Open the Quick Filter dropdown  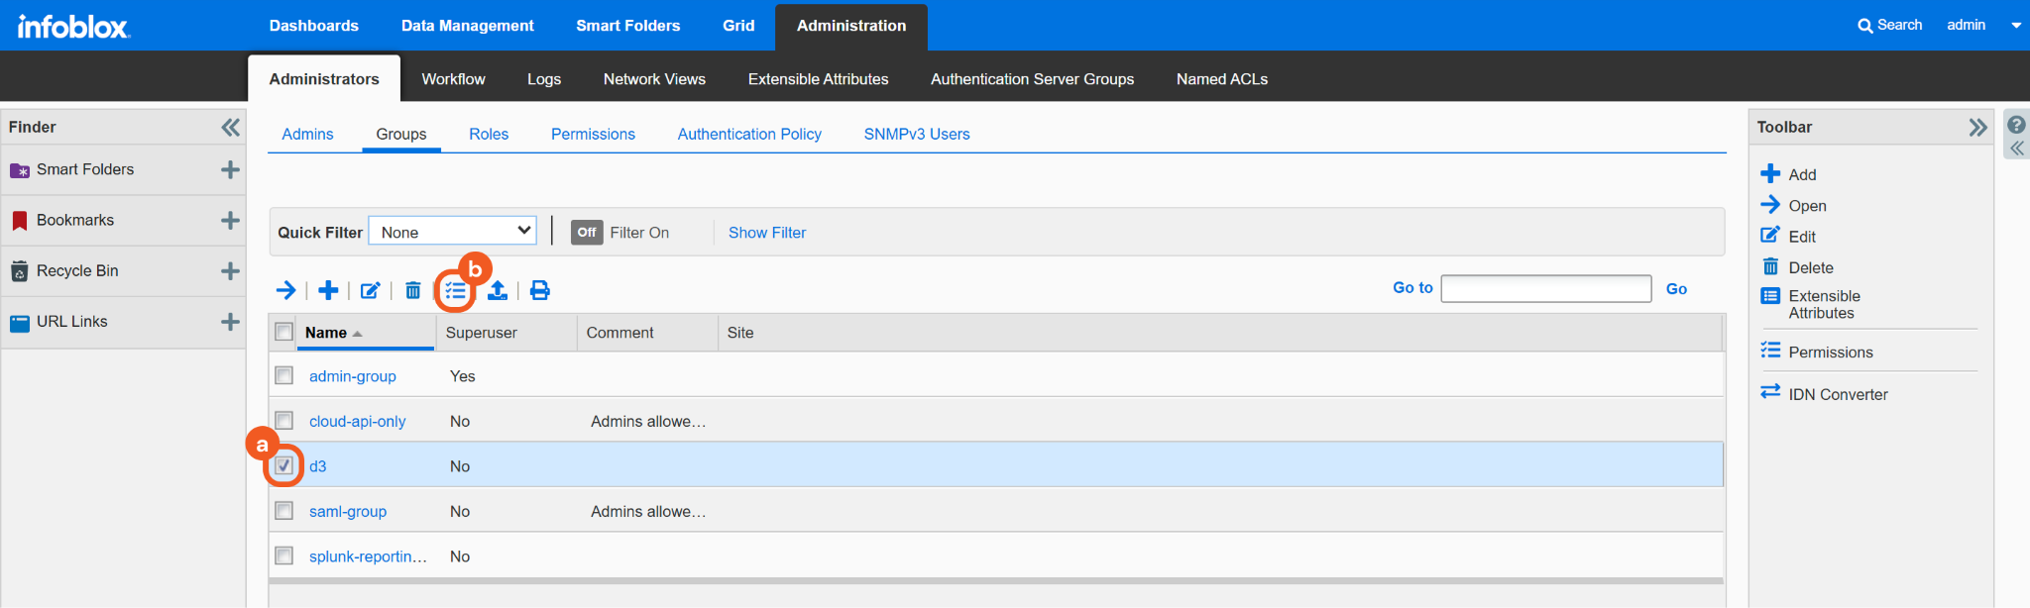tap(453, 232)
